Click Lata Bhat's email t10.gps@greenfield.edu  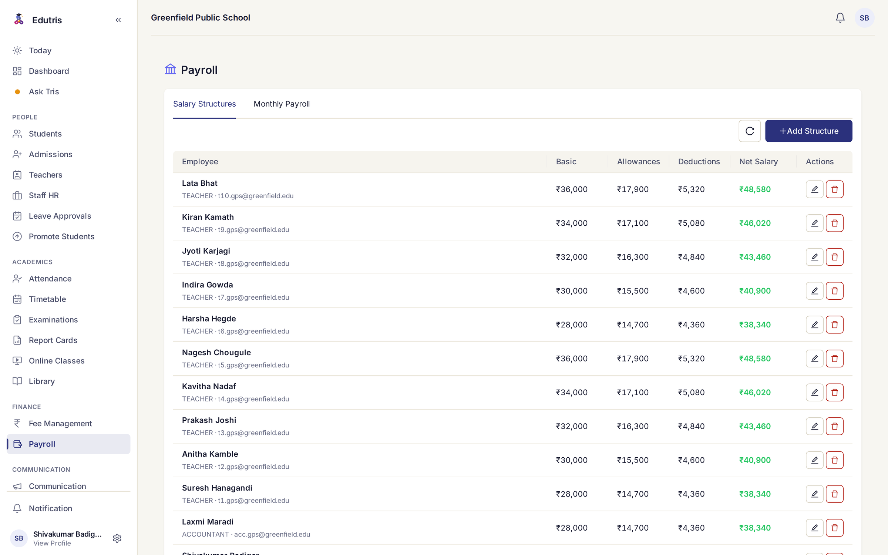(x=255, y=196)
